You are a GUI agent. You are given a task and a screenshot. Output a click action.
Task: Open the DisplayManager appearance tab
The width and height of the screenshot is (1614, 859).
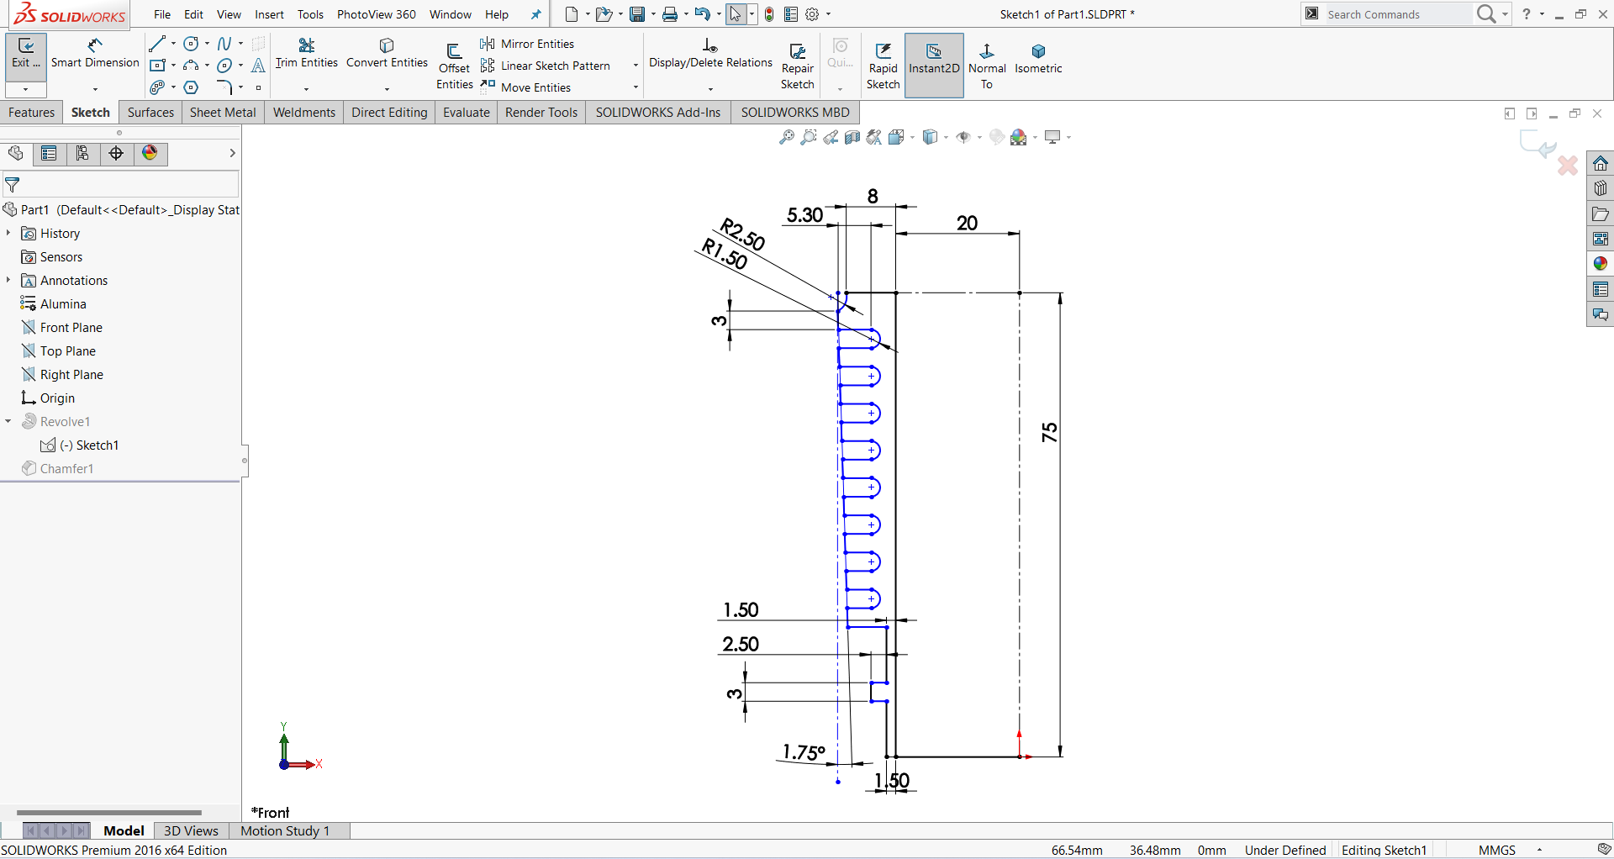(x=150, y=153)
